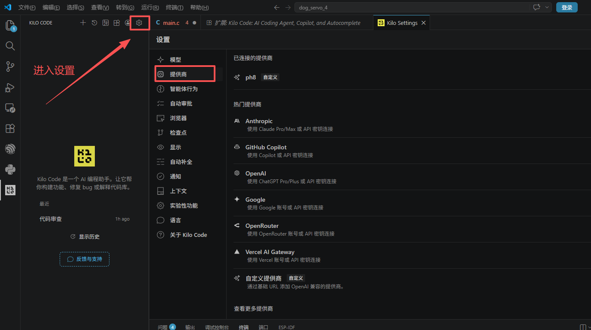Click the dog_servo_4 command search field
Image resolution: width=591 pixels, height=330 pixels.
(x=412, y=8)
